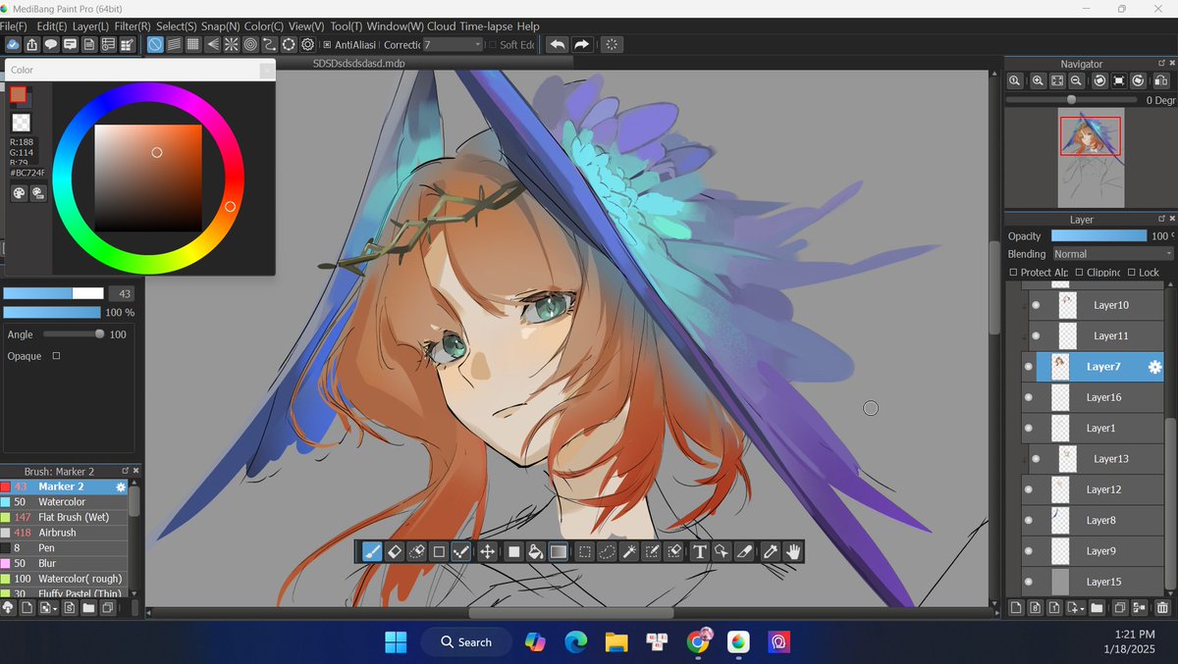Toggle visibility of Layer1
Image resolution: width=1178 pixels, height=664 pixels.
[x=1029, y=428]
